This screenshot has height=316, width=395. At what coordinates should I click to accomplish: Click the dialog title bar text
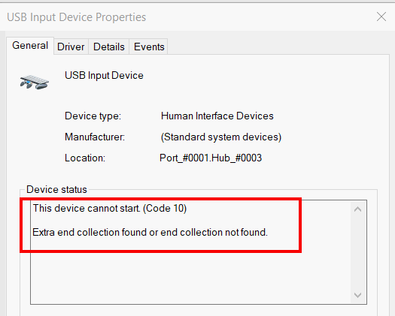[77, 17]
